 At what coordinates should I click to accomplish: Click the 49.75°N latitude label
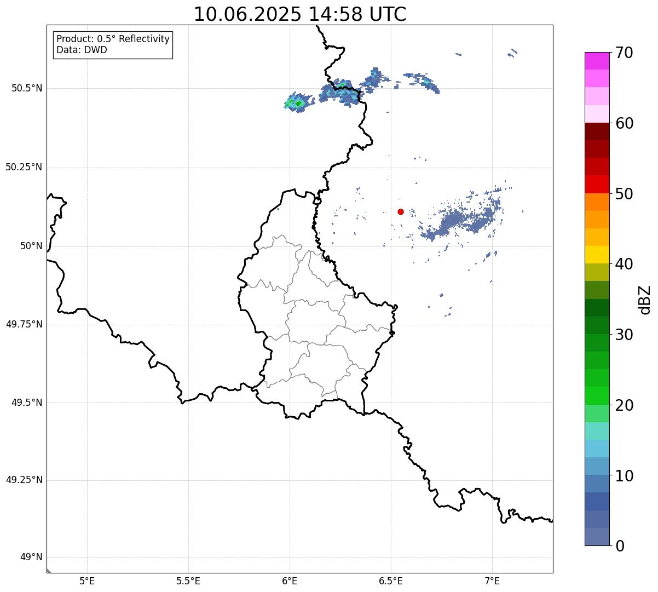click(24, 324)
